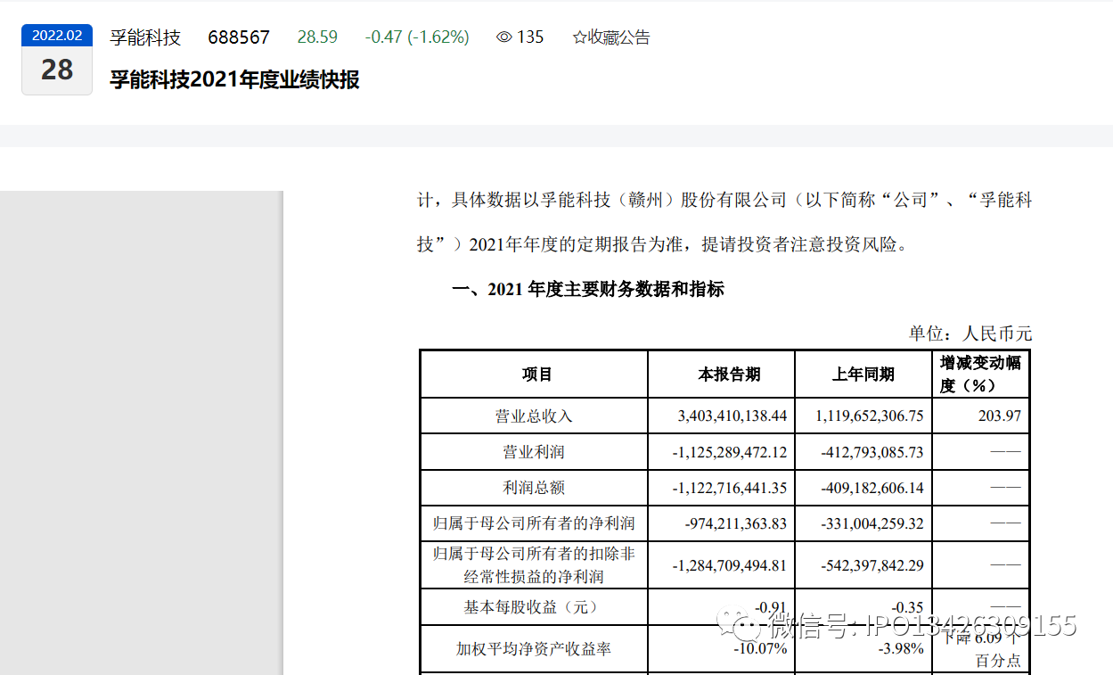Screen dimensions: 1113x675
Task: Click the 上年同期 column header
Action: click(863, 375)
